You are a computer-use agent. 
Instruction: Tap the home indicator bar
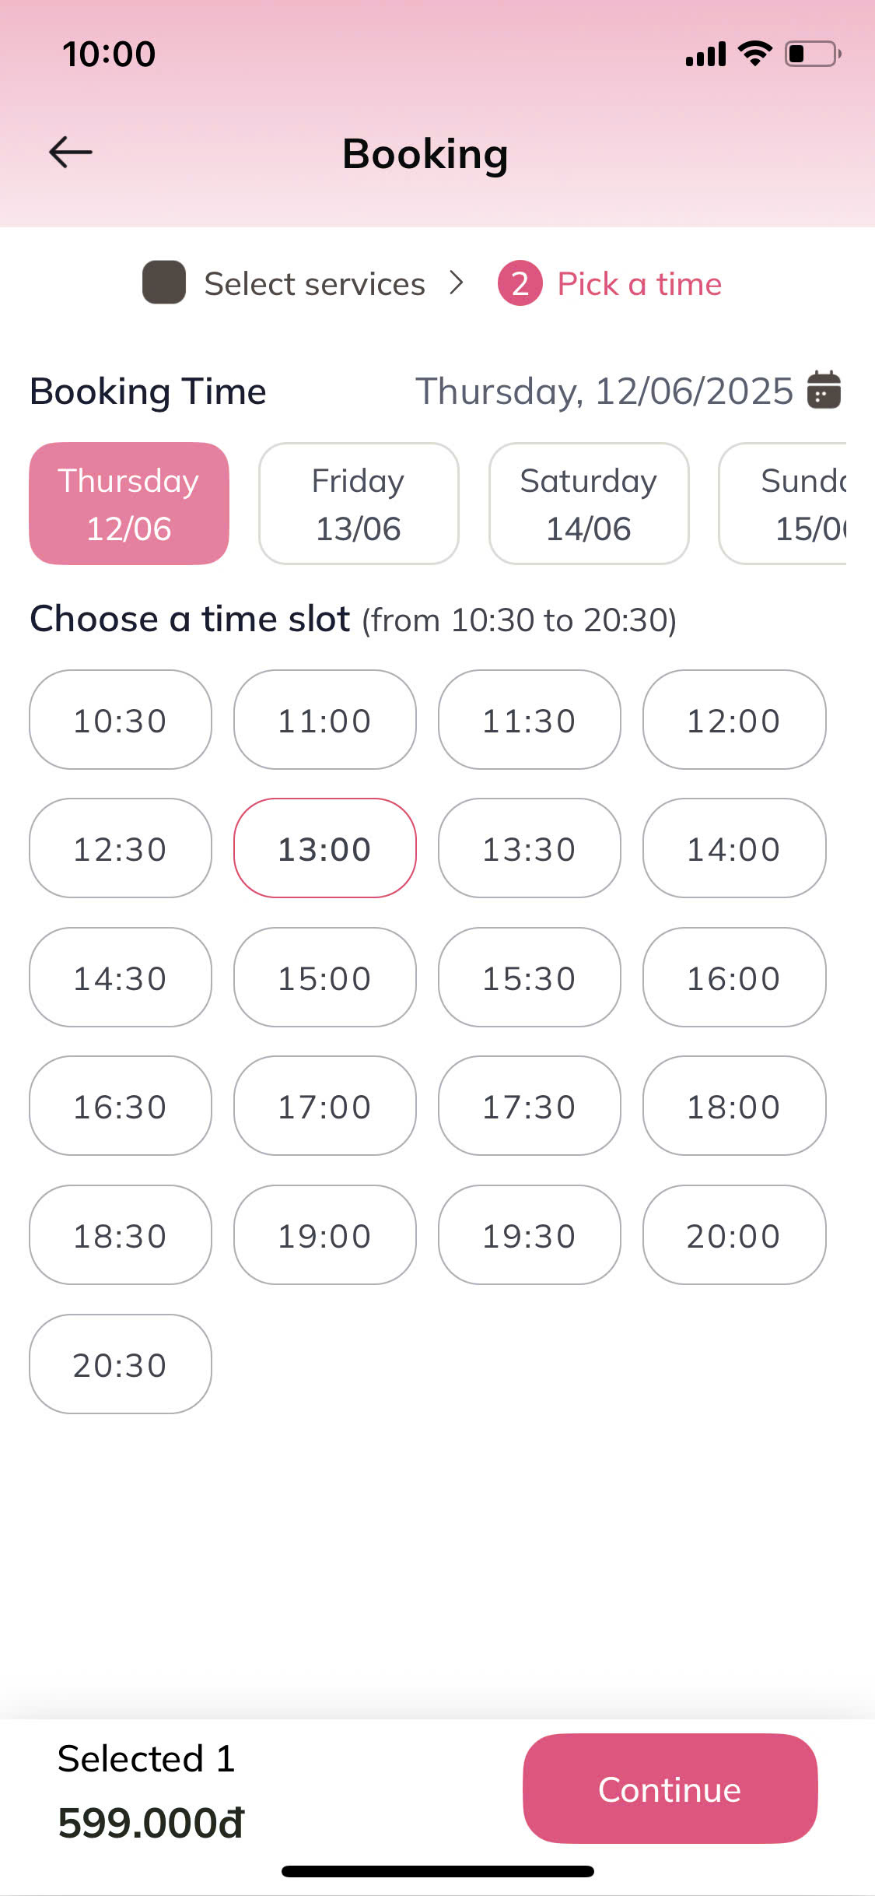(x=437, y=1871)
